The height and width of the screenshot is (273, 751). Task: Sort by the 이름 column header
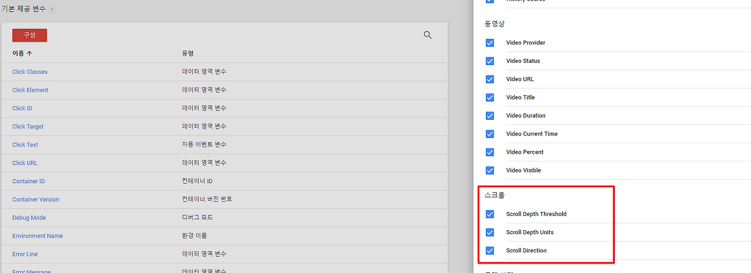coord(22,53)
